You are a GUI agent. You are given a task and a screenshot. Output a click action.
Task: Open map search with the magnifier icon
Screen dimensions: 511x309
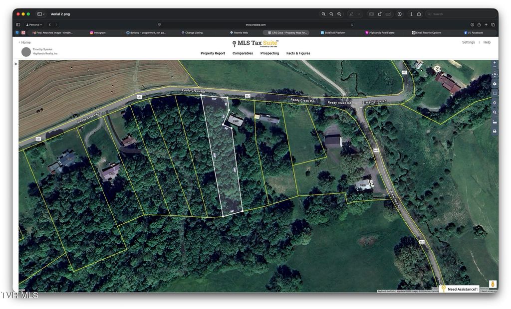pos(494,112)
